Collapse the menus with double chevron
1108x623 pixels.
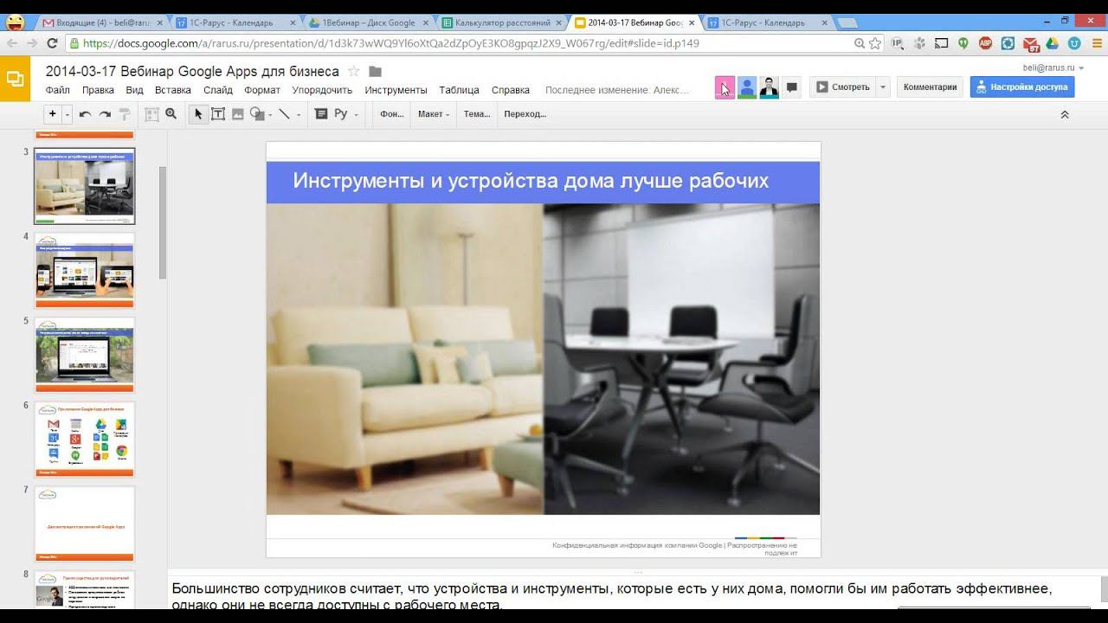click(x=1065, y=114)
